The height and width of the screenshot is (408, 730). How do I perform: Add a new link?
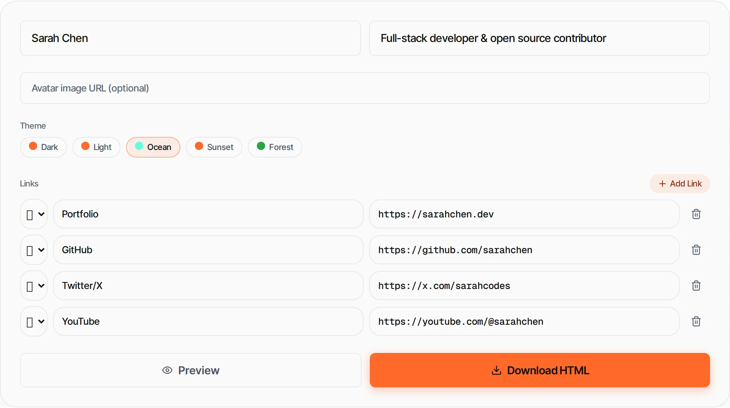point(680,184)
